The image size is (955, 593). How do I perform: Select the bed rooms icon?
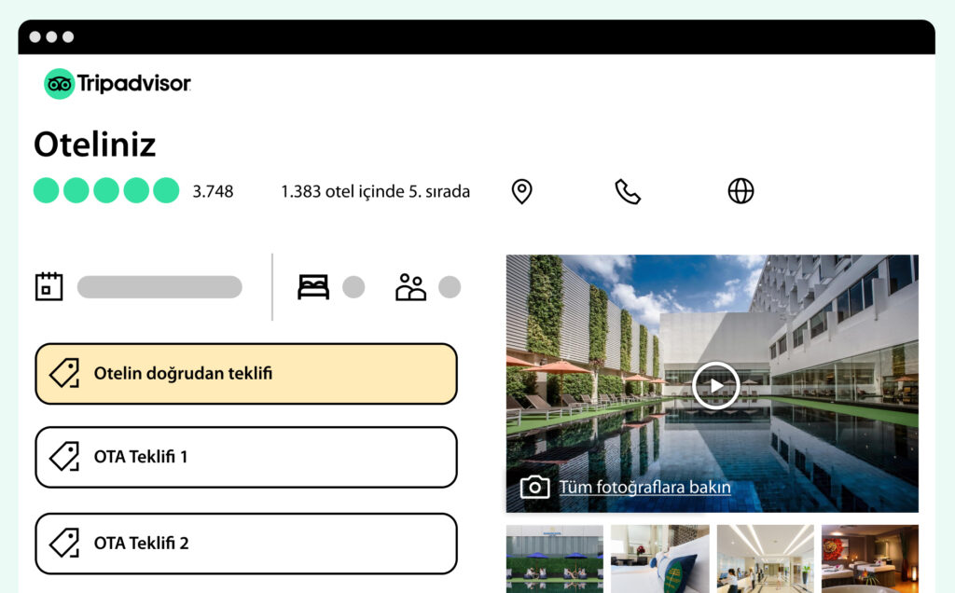tap(313, 287)
